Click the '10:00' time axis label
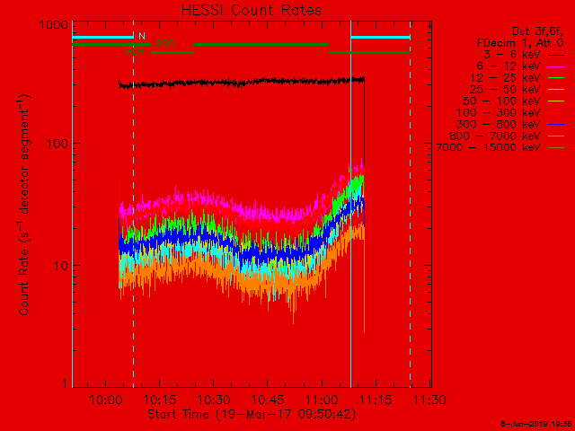 click(106, 400)
